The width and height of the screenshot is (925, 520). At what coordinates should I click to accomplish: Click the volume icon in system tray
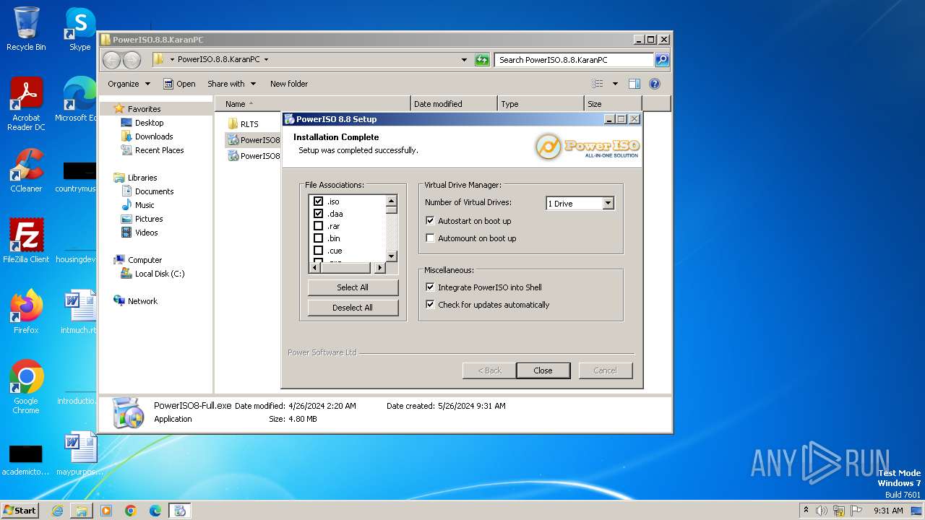point(822,511)
